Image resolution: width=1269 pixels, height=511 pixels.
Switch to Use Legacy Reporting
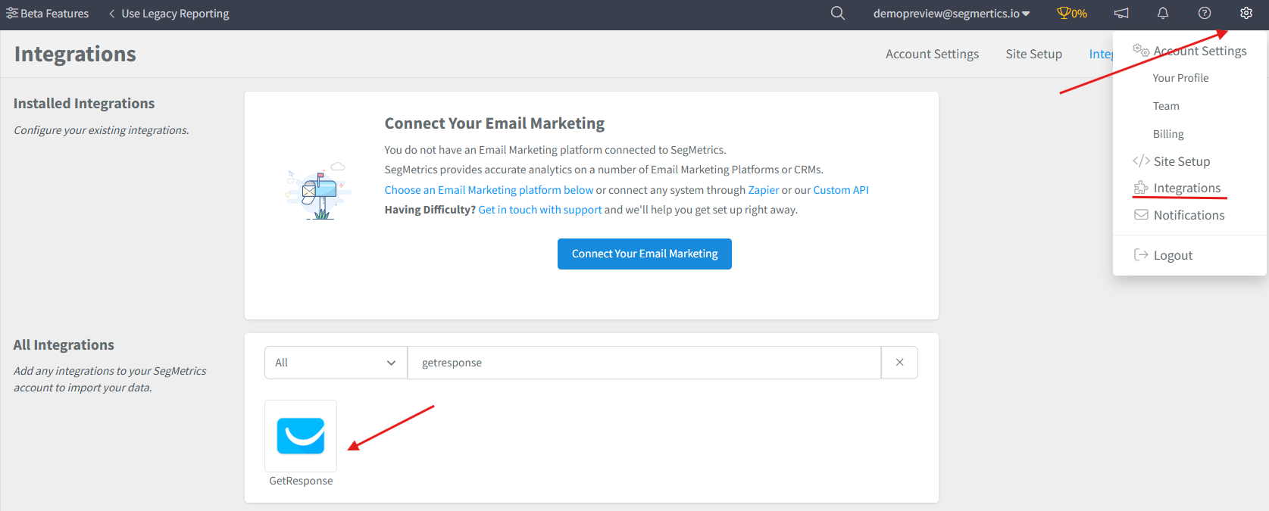tap(168, 14)
